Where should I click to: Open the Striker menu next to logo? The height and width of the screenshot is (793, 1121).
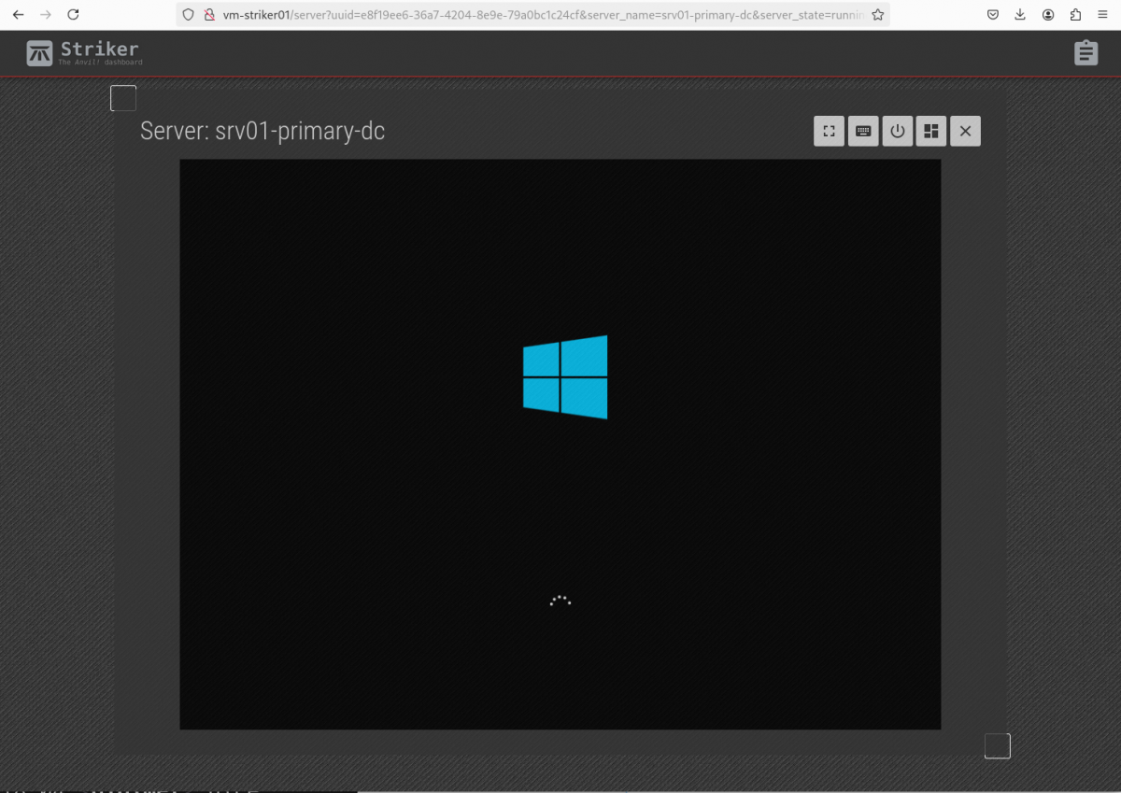click(x=99, y=52)
